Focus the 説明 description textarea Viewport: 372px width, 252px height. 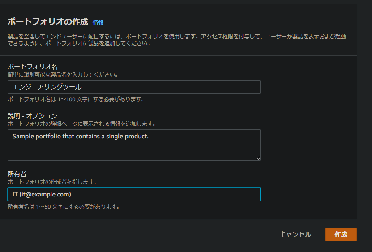(x=134, y=145)
